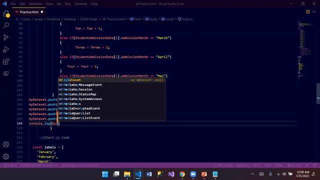
Task: Click the HTML language mode status item
Action: [x=279, y=165]
